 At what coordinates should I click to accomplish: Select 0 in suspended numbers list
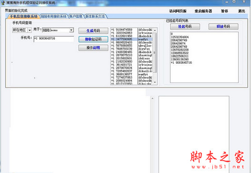coord(172,34)
